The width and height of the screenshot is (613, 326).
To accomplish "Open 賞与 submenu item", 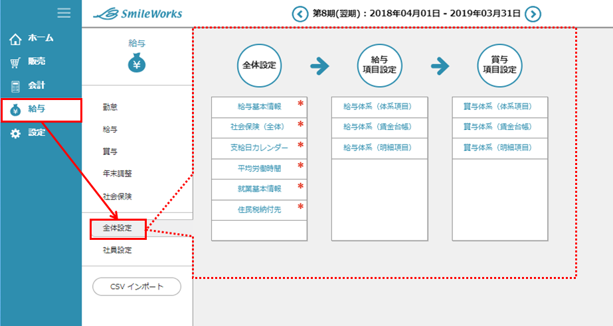I will click(110, 151).
